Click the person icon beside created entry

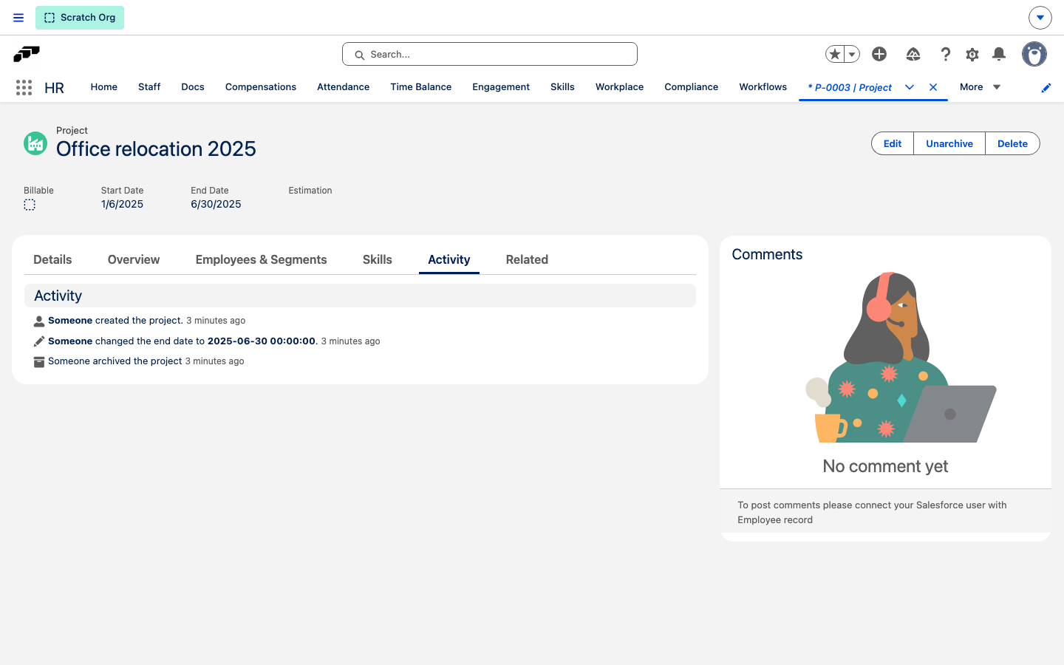39,321
